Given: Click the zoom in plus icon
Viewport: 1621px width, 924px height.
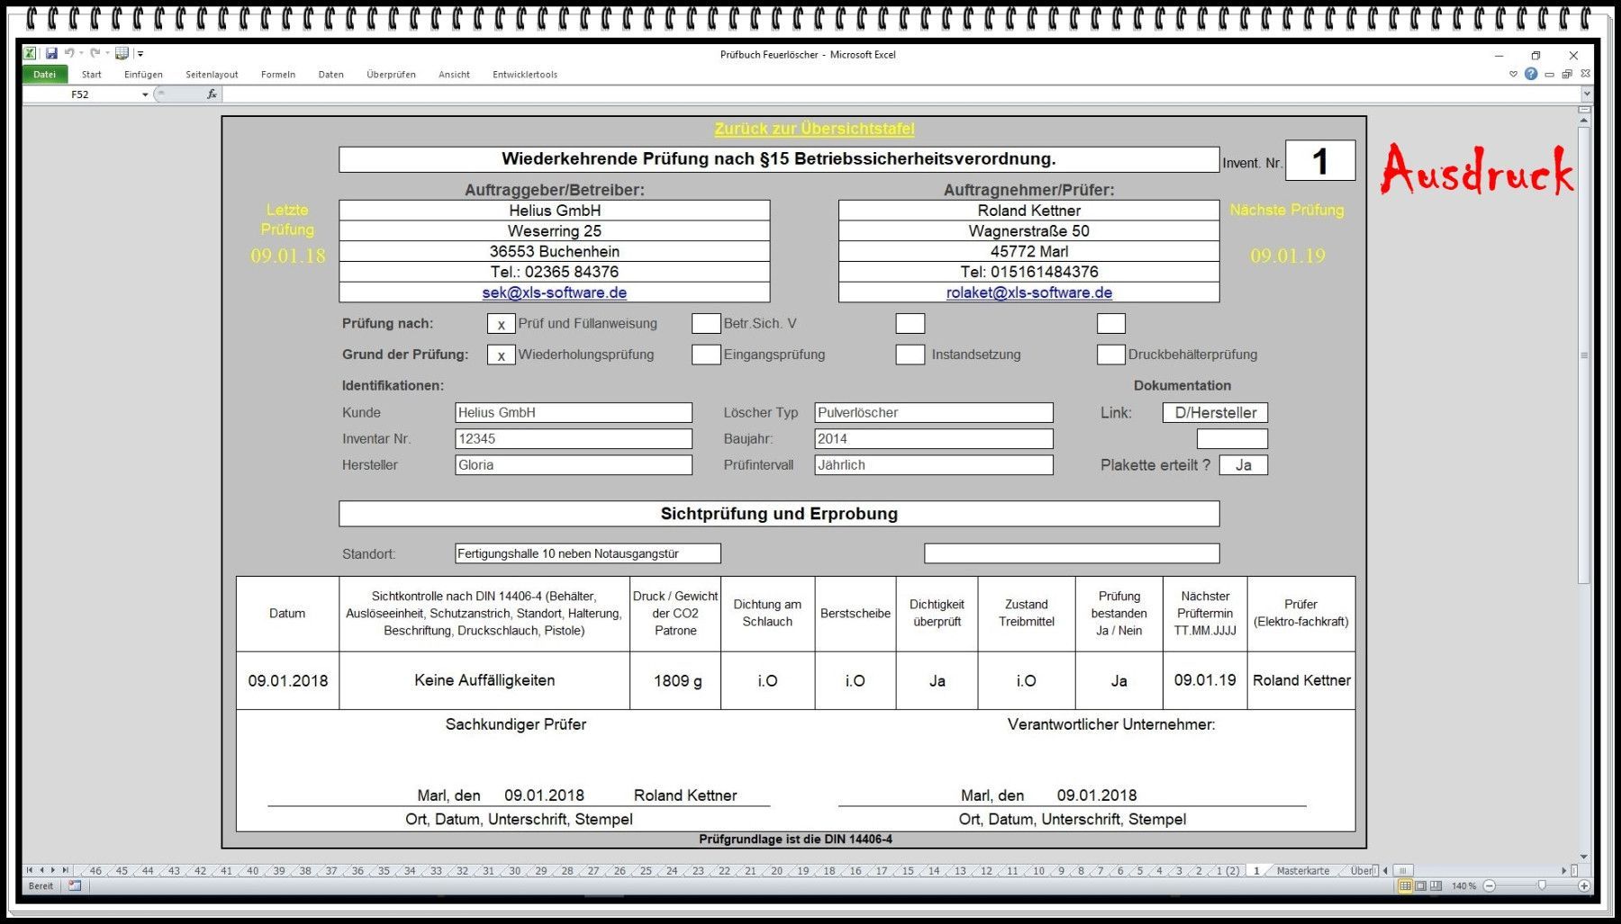Looking at the screenshot, I should (x=1583, y=886).
